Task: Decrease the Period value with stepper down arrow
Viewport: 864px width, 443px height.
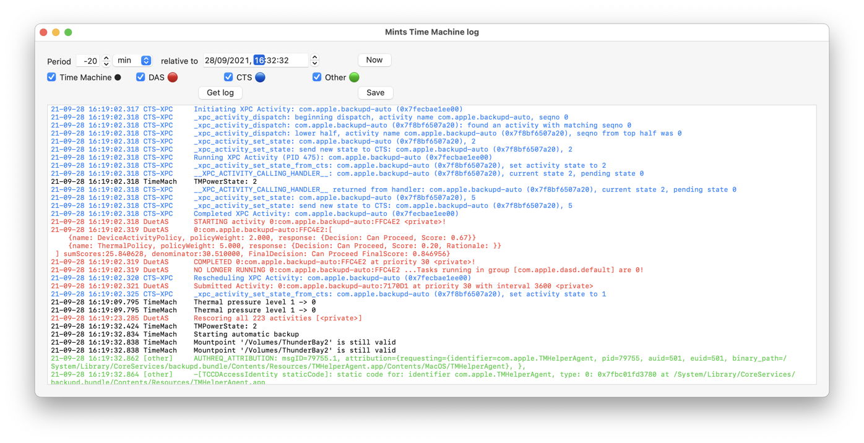Action: coord(106,64)
